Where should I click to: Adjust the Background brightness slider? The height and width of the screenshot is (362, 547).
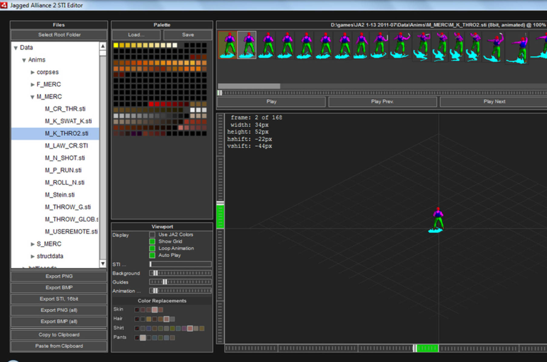[180, 273]
